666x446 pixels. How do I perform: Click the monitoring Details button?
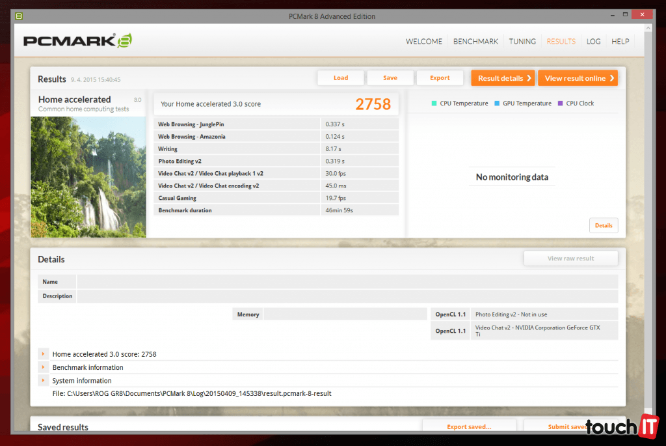603,225
